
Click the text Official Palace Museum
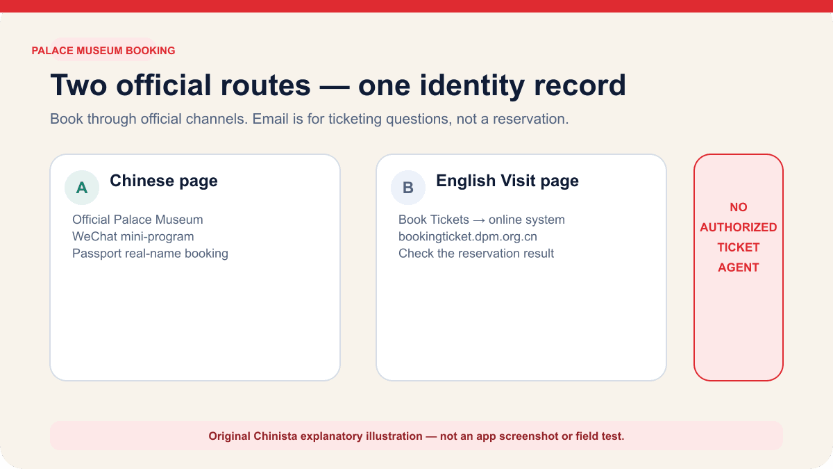(137, 220)
